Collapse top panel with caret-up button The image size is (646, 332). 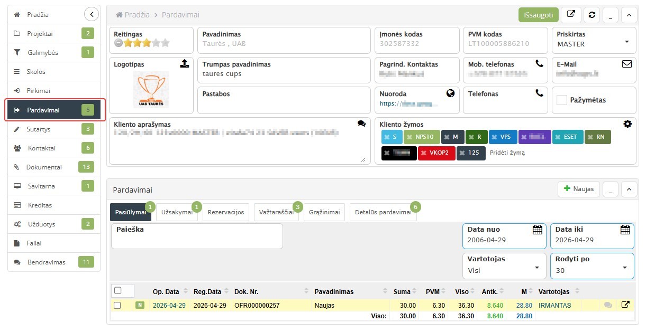[x=629, y=15]
